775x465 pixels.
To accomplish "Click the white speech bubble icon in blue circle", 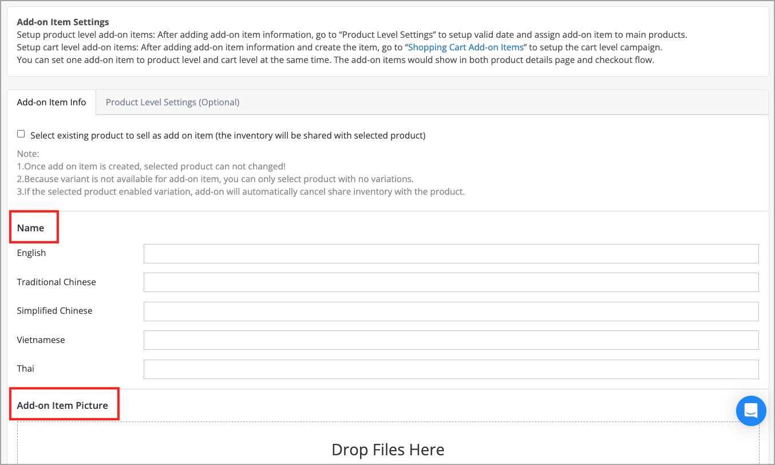I will pyautogui.click(x=751, y=411).
